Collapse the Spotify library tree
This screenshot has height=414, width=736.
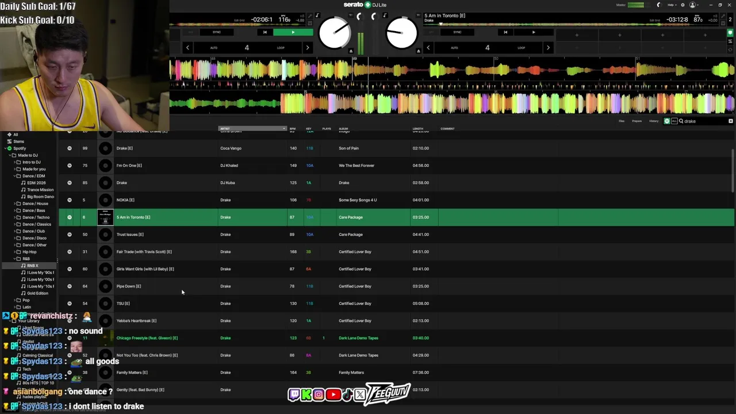tap(4, 148)
